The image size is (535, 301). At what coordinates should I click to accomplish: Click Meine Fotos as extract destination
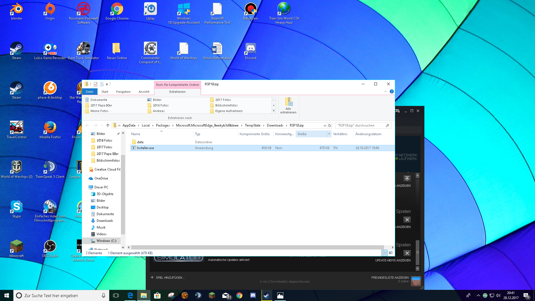pyautogui.click(x=99, y=111)
